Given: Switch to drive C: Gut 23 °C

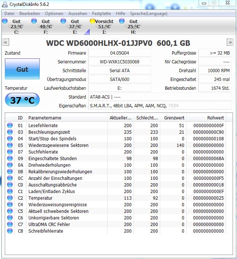Looking at the screenshot, I should [16, 26].
